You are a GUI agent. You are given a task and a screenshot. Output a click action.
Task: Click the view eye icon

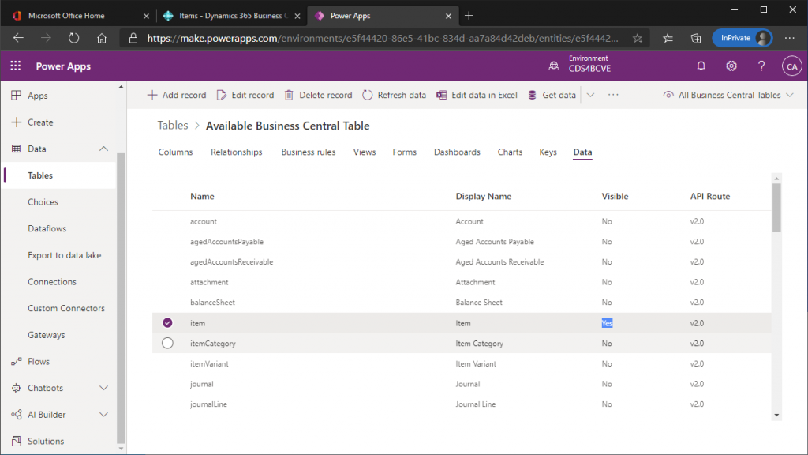coord(668,95)
